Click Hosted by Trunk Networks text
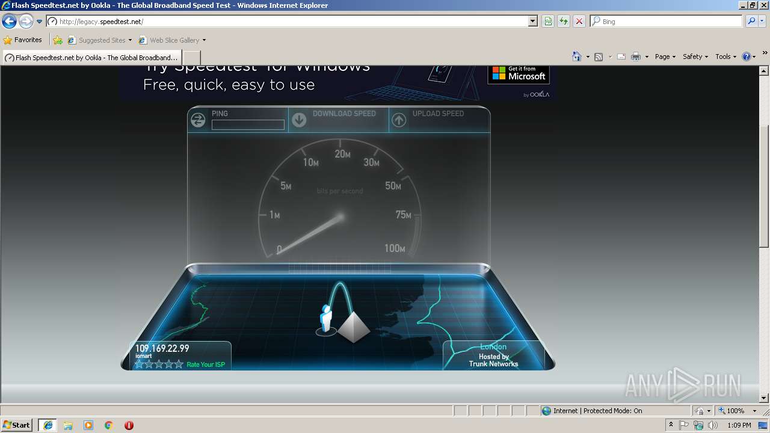The image size is (770, 433). coord(493,360)
